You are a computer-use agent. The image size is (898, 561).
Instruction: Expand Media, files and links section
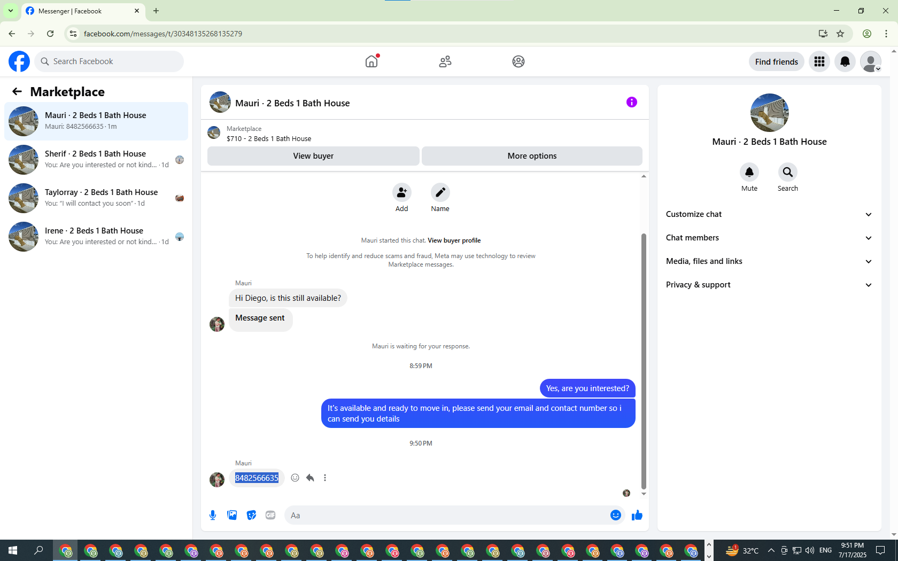(769, 261)
